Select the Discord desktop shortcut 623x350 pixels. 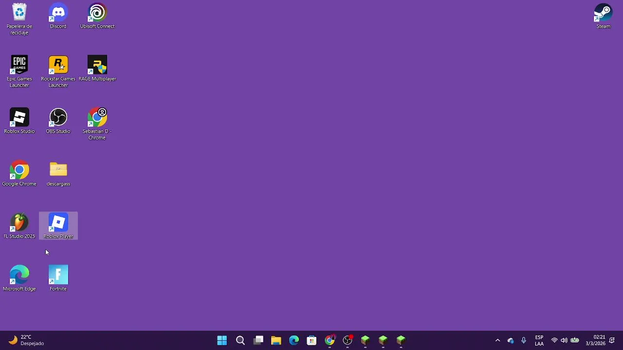tap(58, 17)
